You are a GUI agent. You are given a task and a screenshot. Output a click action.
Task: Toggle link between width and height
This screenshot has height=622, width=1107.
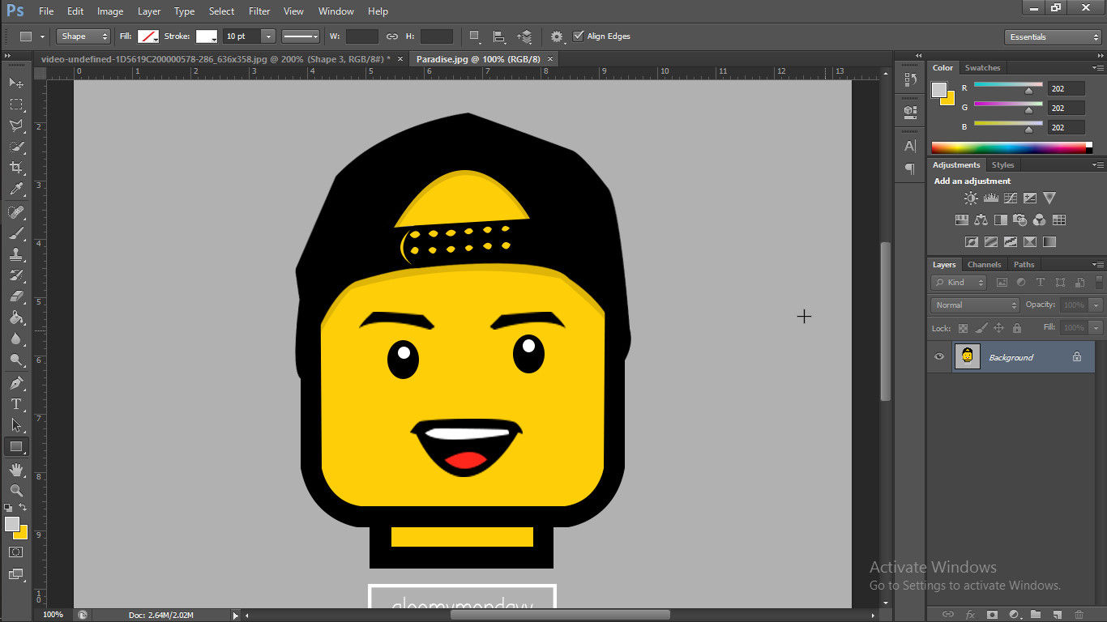[x=391, y=36]
